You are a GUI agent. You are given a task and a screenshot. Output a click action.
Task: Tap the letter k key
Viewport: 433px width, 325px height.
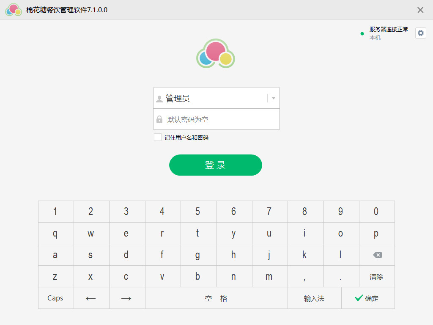[x=306, y=255]
